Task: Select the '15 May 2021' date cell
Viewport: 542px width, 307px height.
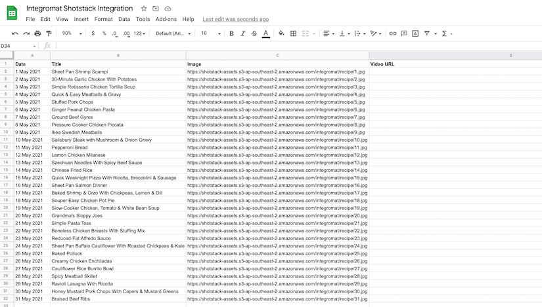Action: 32,178
